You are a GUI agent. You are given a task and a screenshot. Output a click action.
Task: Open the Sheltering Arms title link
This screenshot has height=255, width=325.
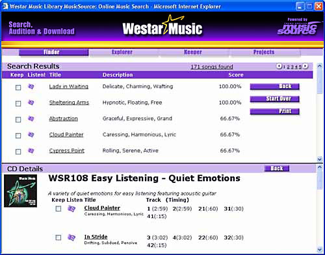69,103
